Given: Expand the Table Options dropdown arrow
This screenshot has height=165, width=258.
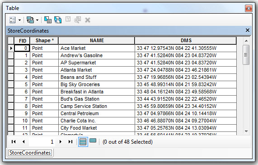Looking at the screenshot, I should click(x=19, y=20).
